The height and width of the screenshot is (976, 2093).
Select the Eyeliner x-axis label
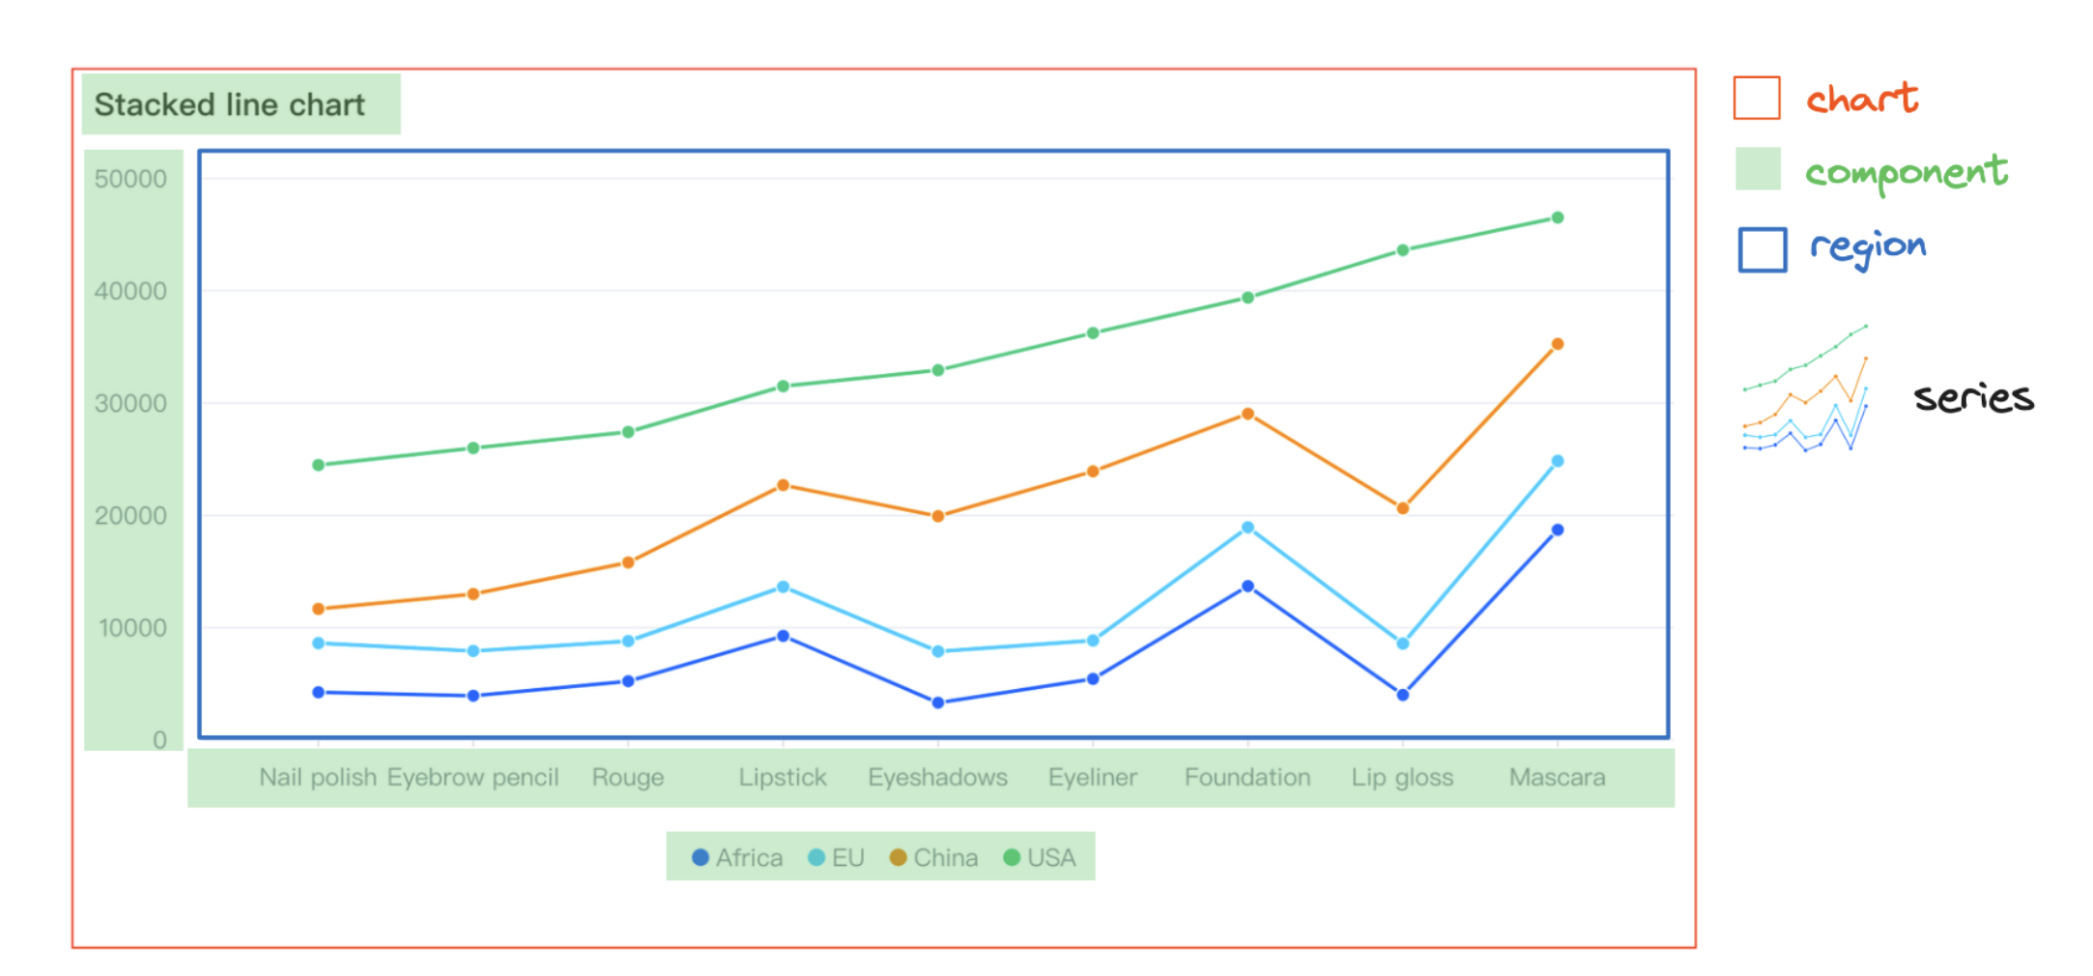pos(1093,777)
